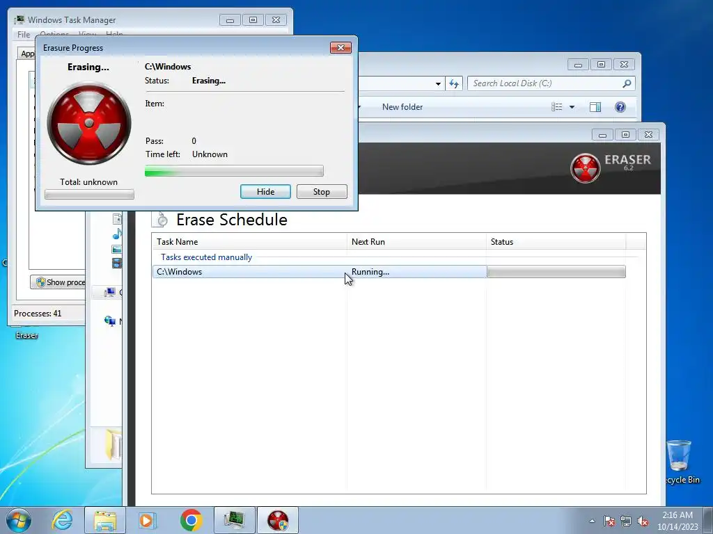This screenshot has height=534, width=713.
Task: Open the Windows Start menu orb
Action: coord(19,520)
